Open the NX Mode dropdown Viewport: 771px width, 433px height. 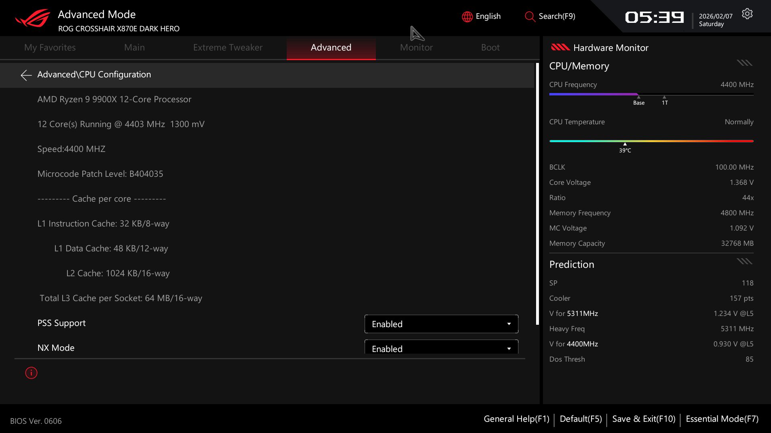(x=441, y=348)
